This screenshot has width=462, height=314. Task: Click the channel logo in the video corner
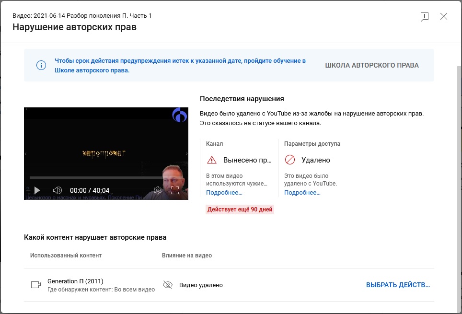pos(180,115)
